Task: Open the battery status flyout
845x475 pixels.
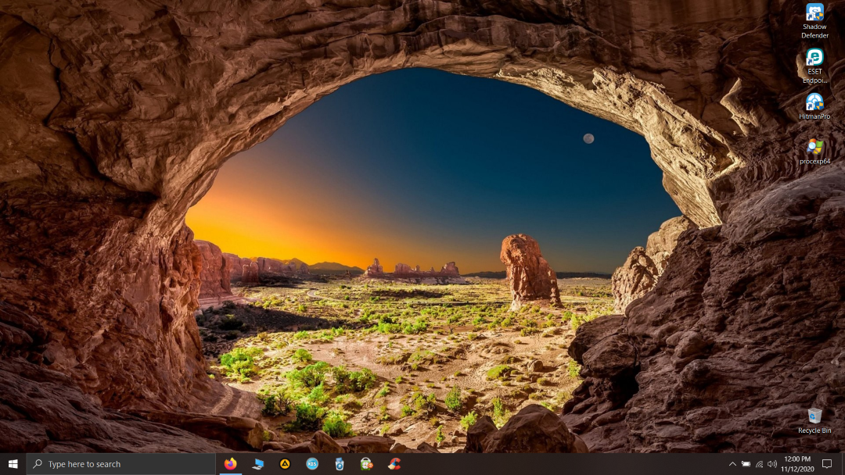Action: click(x=746, y=464)
